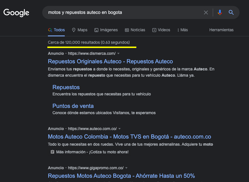Click 'Cerca de 120,000 resultados' text
Image resolution: width=249 pixels, height=182 pixels.
[74, 42]
